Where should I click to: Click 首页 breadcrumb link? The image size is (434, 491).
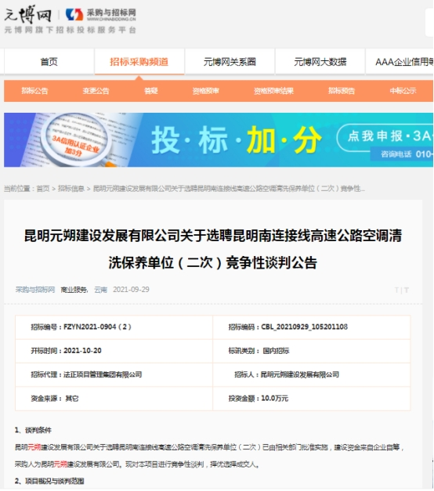pyautogui.click(x=43, y=189)
